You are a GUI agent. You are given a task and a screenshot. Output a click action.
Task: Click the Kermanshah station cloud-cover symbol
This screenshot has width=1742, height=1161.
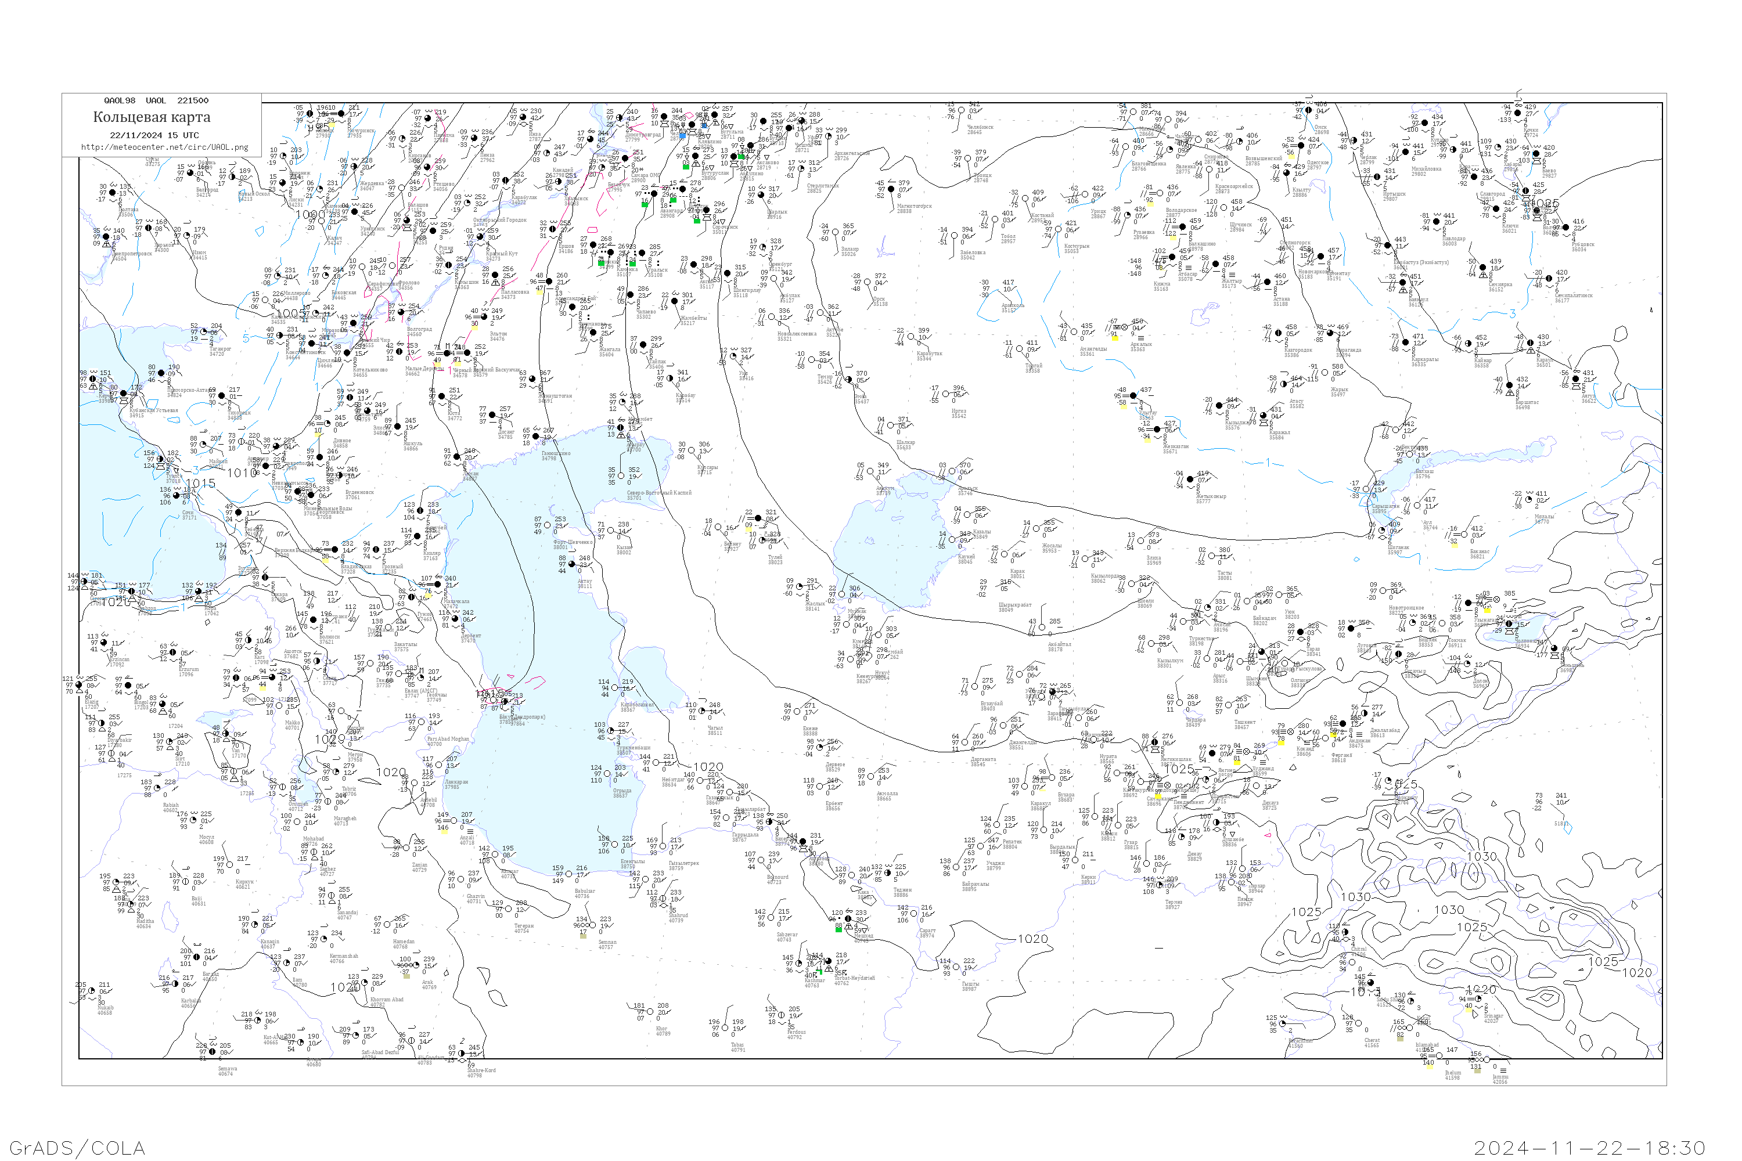pos(323,940)
